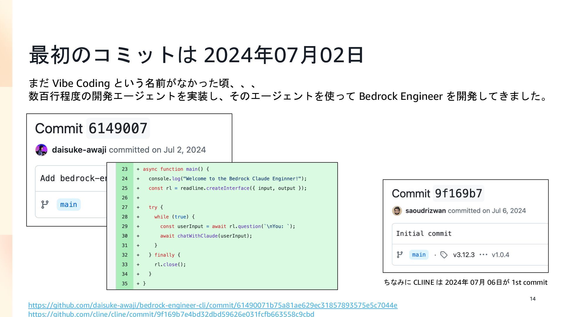Expand the ellipsis between version tags
This screenshot has height=317, width=564.
[483, 255]
